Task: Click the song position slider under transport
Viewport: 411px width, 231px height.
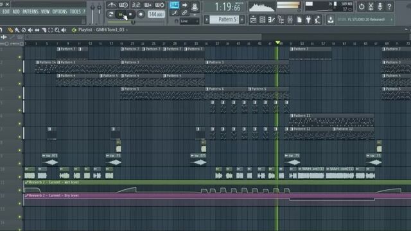Action: [121, 22]
